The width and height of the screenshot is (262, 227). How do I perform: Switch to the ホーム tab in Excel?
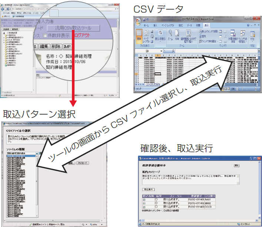pyautogui.click(x=146, y=26)
